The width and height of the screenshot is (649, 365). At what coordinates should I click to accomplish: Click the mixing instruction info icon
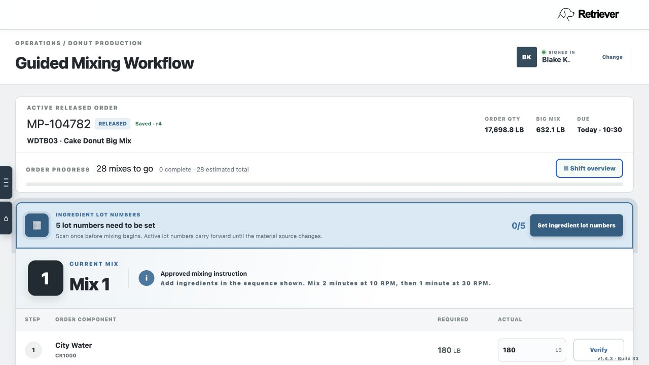pos(147,278)
